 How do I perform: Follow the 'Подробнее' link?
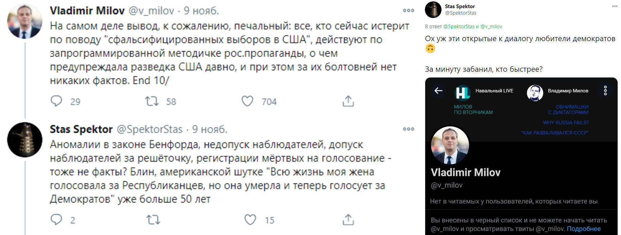(584, 229)
